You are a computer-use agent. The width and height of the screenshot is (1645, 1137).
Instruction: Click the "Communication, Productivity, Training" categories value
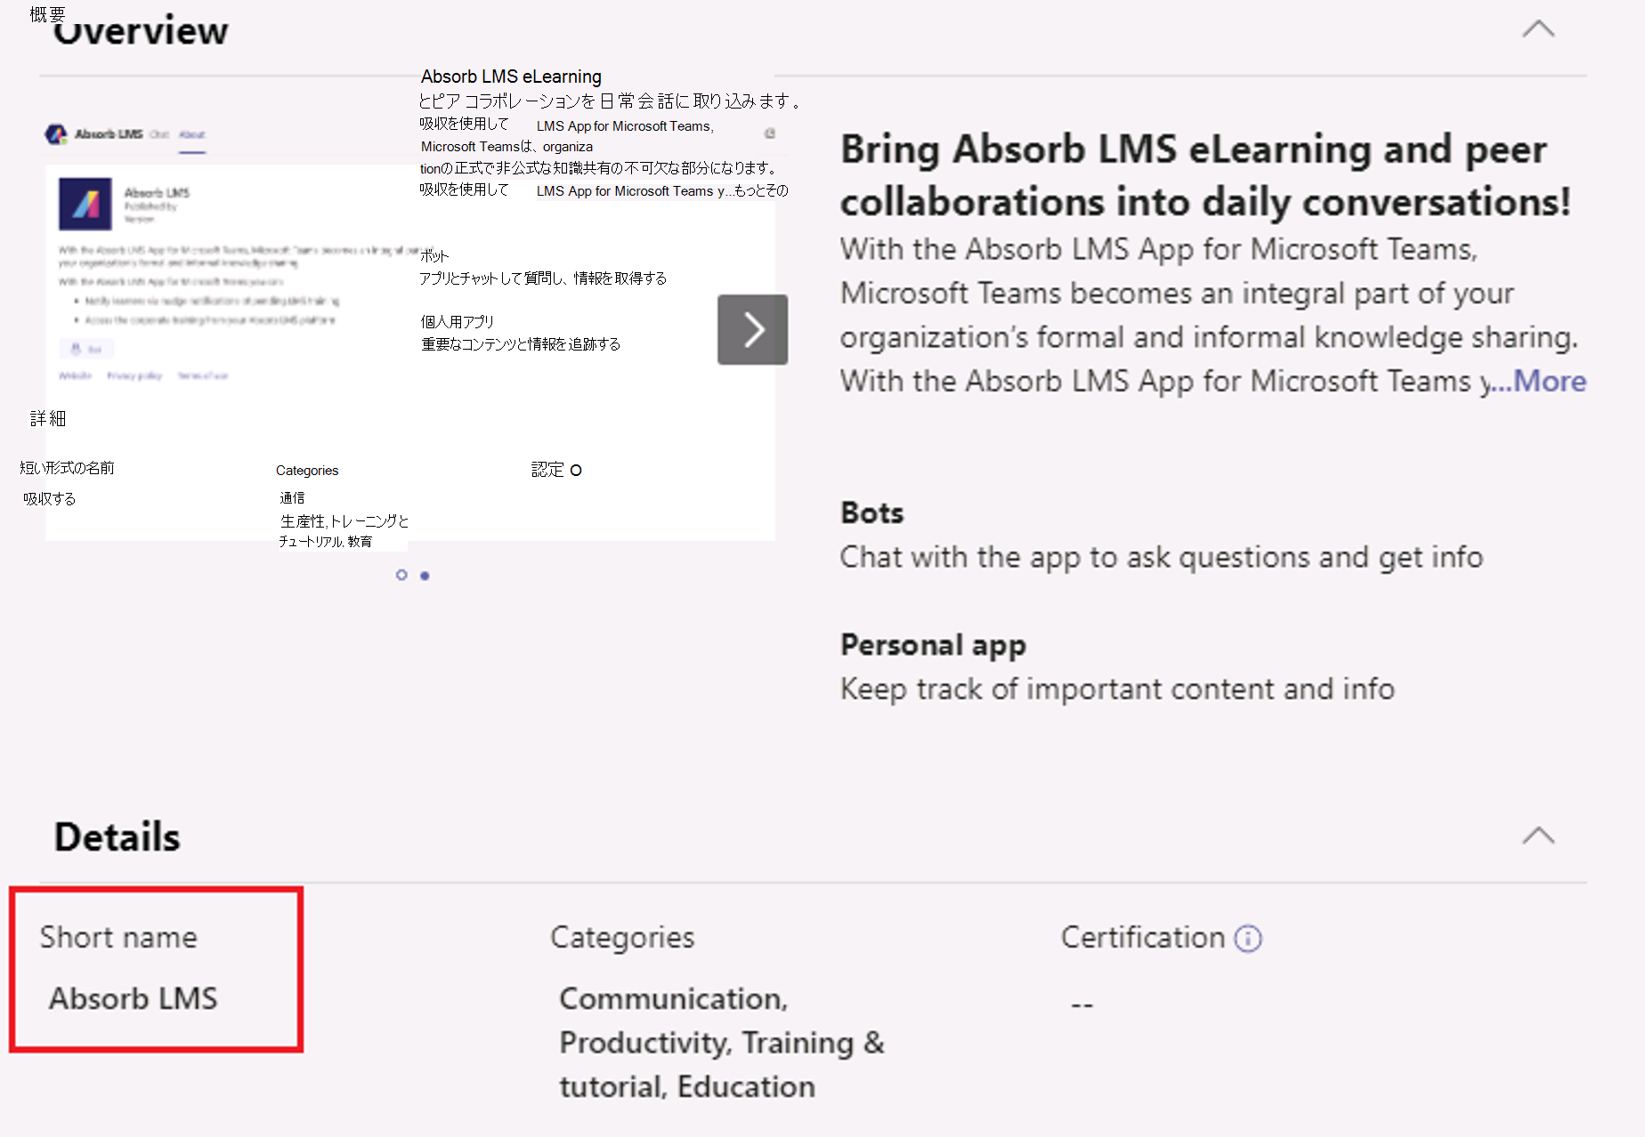pos(722,1043)
